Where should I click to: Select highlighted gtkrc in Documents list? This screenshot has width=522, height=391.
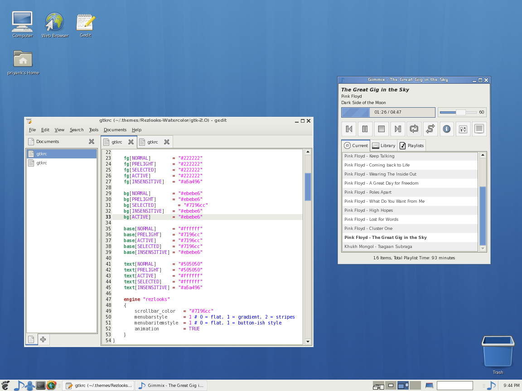pos(62,153)
